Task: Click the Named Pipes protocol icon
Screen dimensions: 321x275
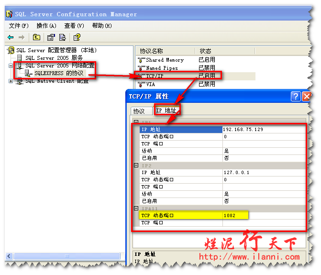Action: (x=141, y=68)
